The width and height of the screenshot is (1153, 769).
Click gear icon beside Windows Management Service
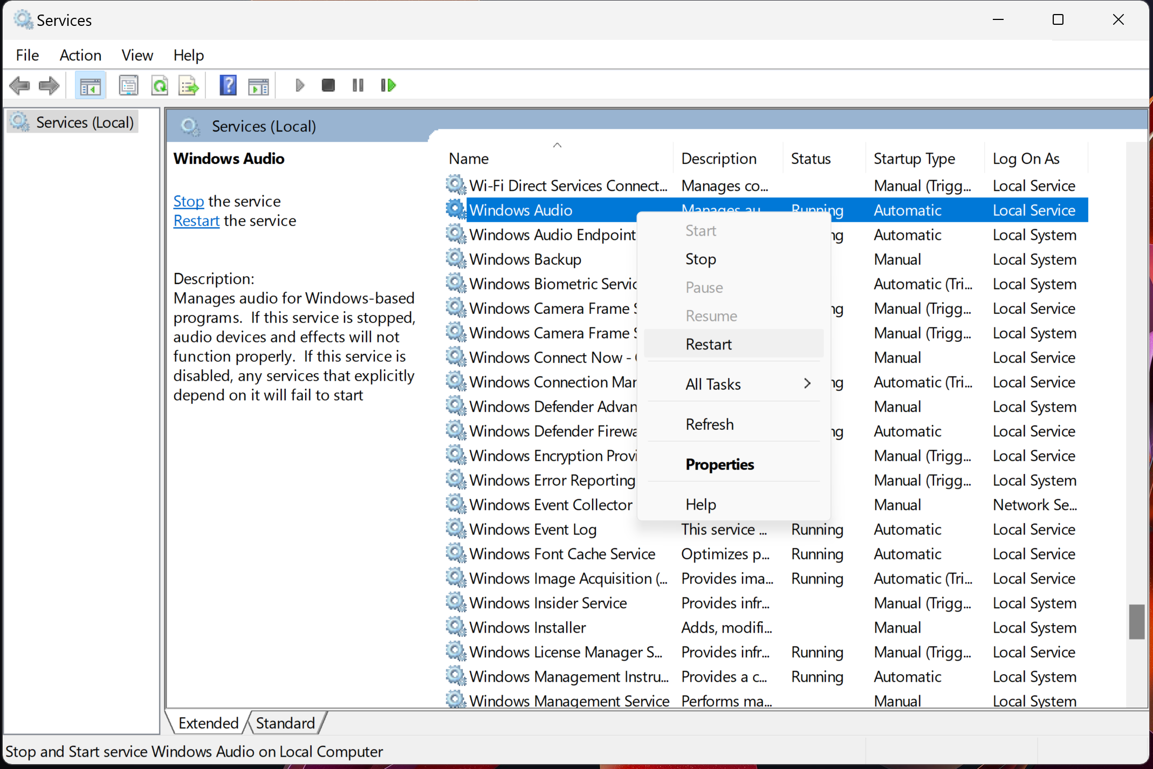coord(456,699)
